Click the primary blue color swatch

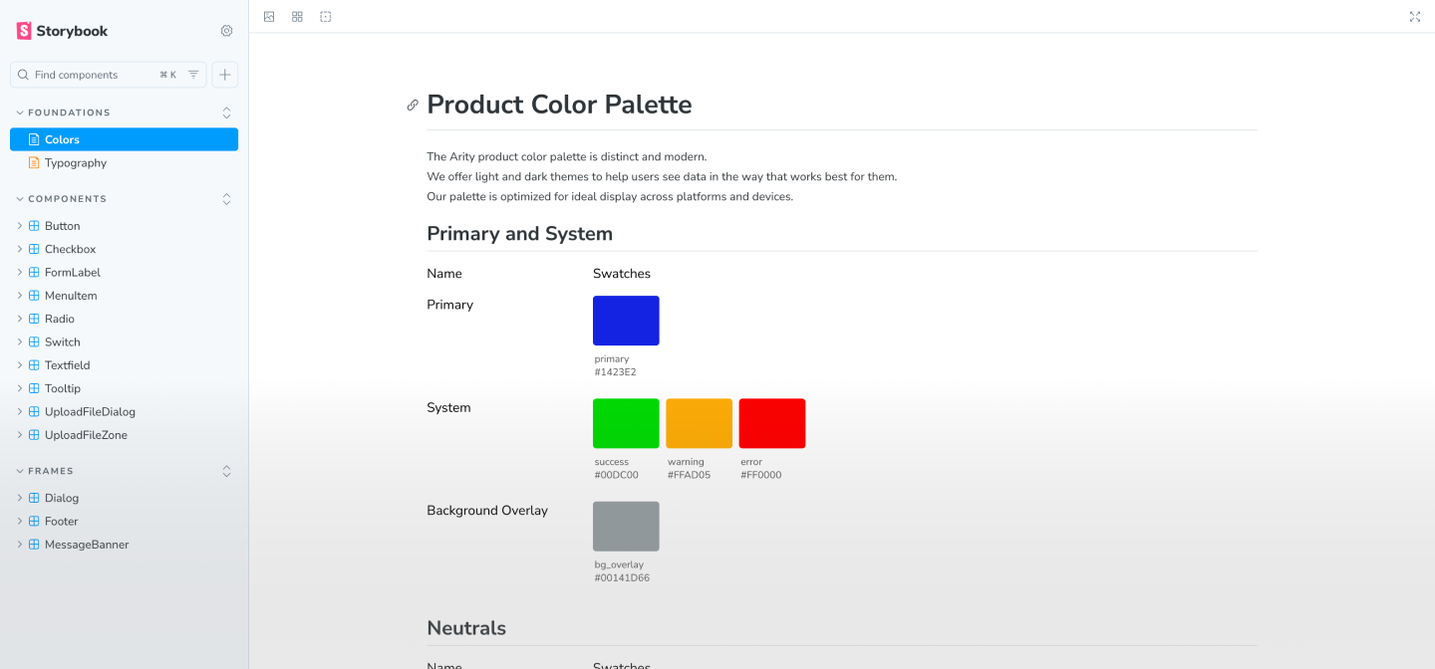point(626,321)
